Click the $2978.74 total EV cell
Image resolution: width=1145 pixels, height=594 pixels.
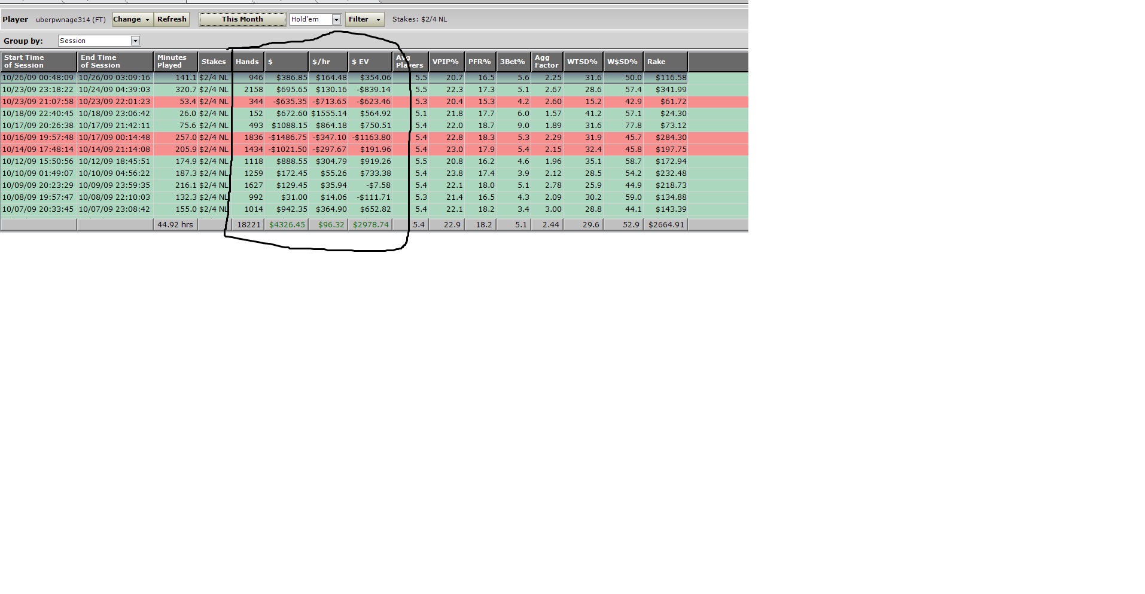(370, 225)
